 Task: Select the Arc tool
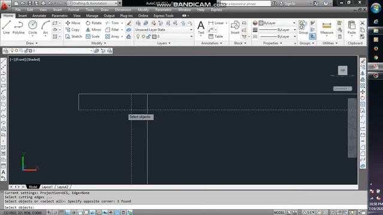coord(45,28)
